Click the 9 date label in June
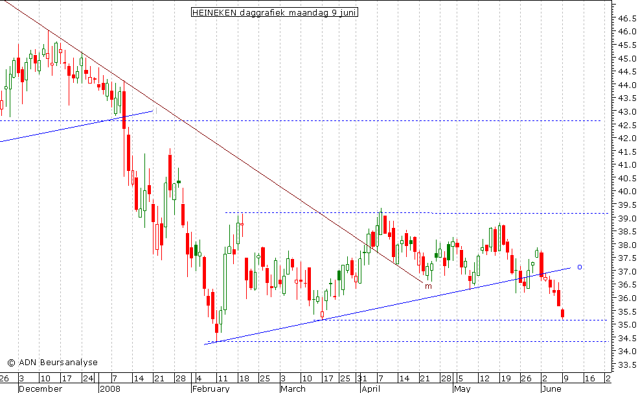638x393 pixels. pyautogui.click(x=565, y=378)
